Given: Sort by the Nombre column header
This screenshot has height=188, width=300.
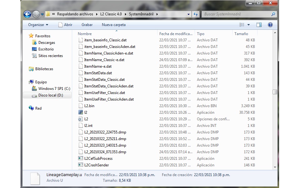Looking at the screenshot, I should coord(85,34).
